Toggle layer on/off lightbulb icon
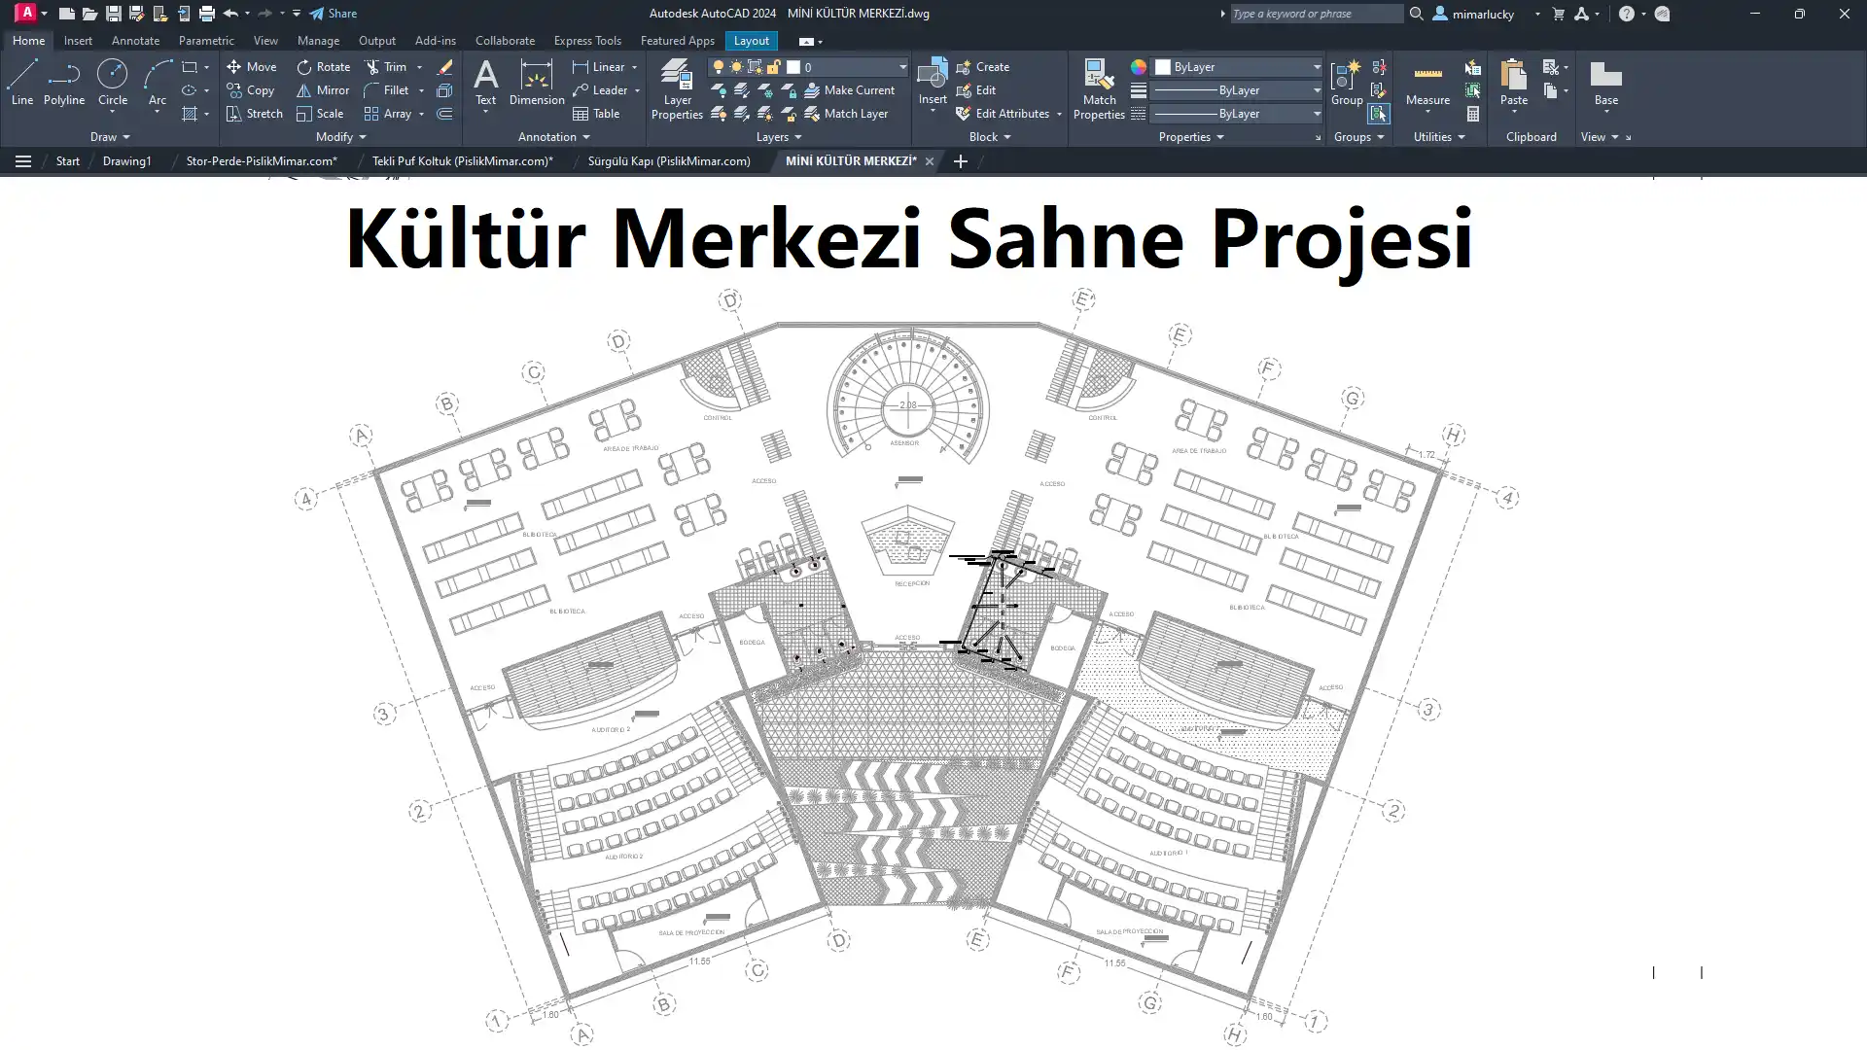Screen dimensions: 1867x1050 [x=719, y=67]
